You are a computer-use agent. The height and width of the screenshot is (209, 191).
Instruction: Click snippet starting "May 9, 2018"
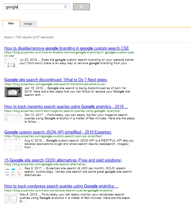coord(75,198)
